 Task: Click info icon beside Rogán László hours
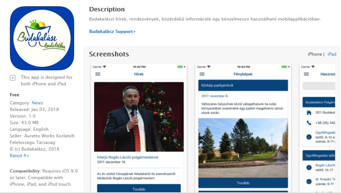309,168
